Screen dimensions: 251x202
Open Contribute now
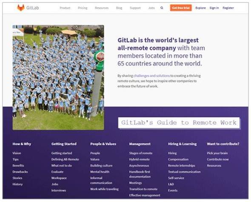[218, 159]
